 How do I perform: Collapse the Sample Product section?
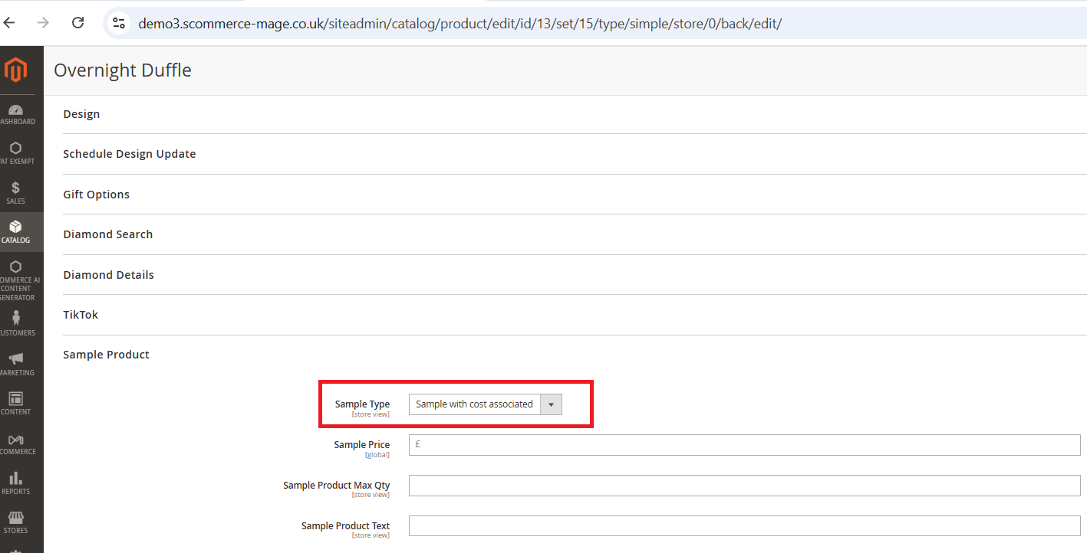(x=107, y=355)
